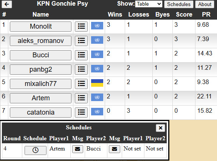
Task: Open the Schedules button in the header
Action: point(179,4)
